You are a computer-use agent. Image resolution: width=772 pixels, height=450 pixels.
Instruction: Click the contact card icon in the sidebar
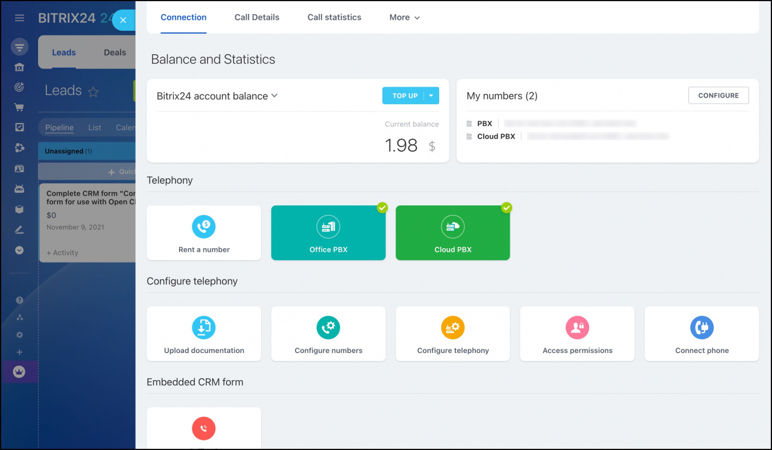click(19, 169)
